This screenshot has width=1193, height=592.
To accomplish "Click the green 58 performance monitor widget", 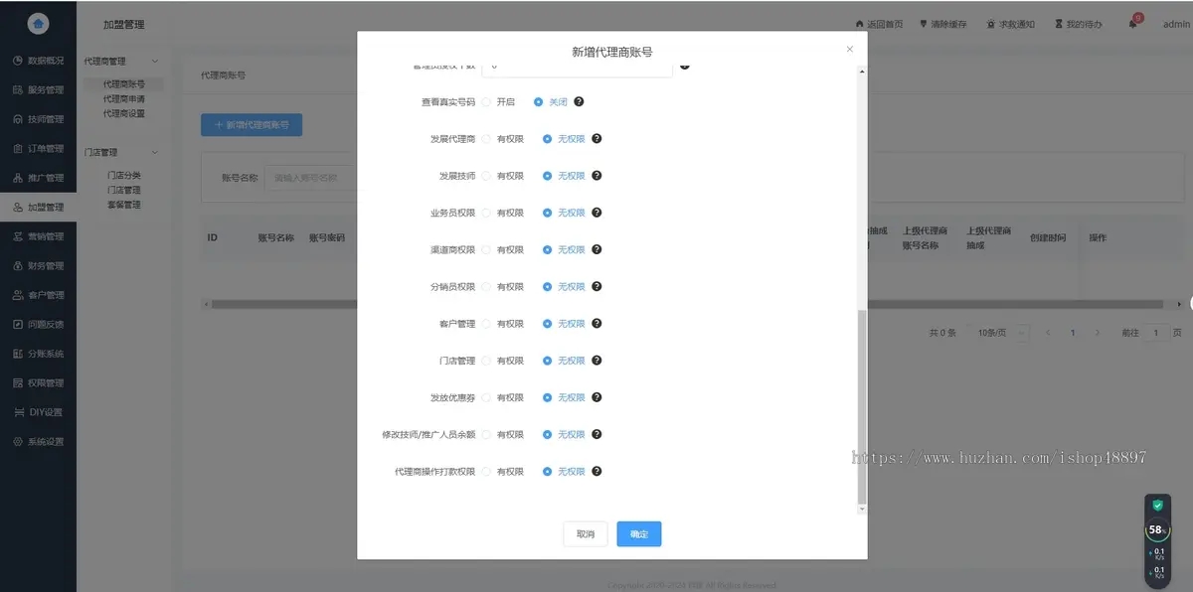I will (x=1155, y=529).
